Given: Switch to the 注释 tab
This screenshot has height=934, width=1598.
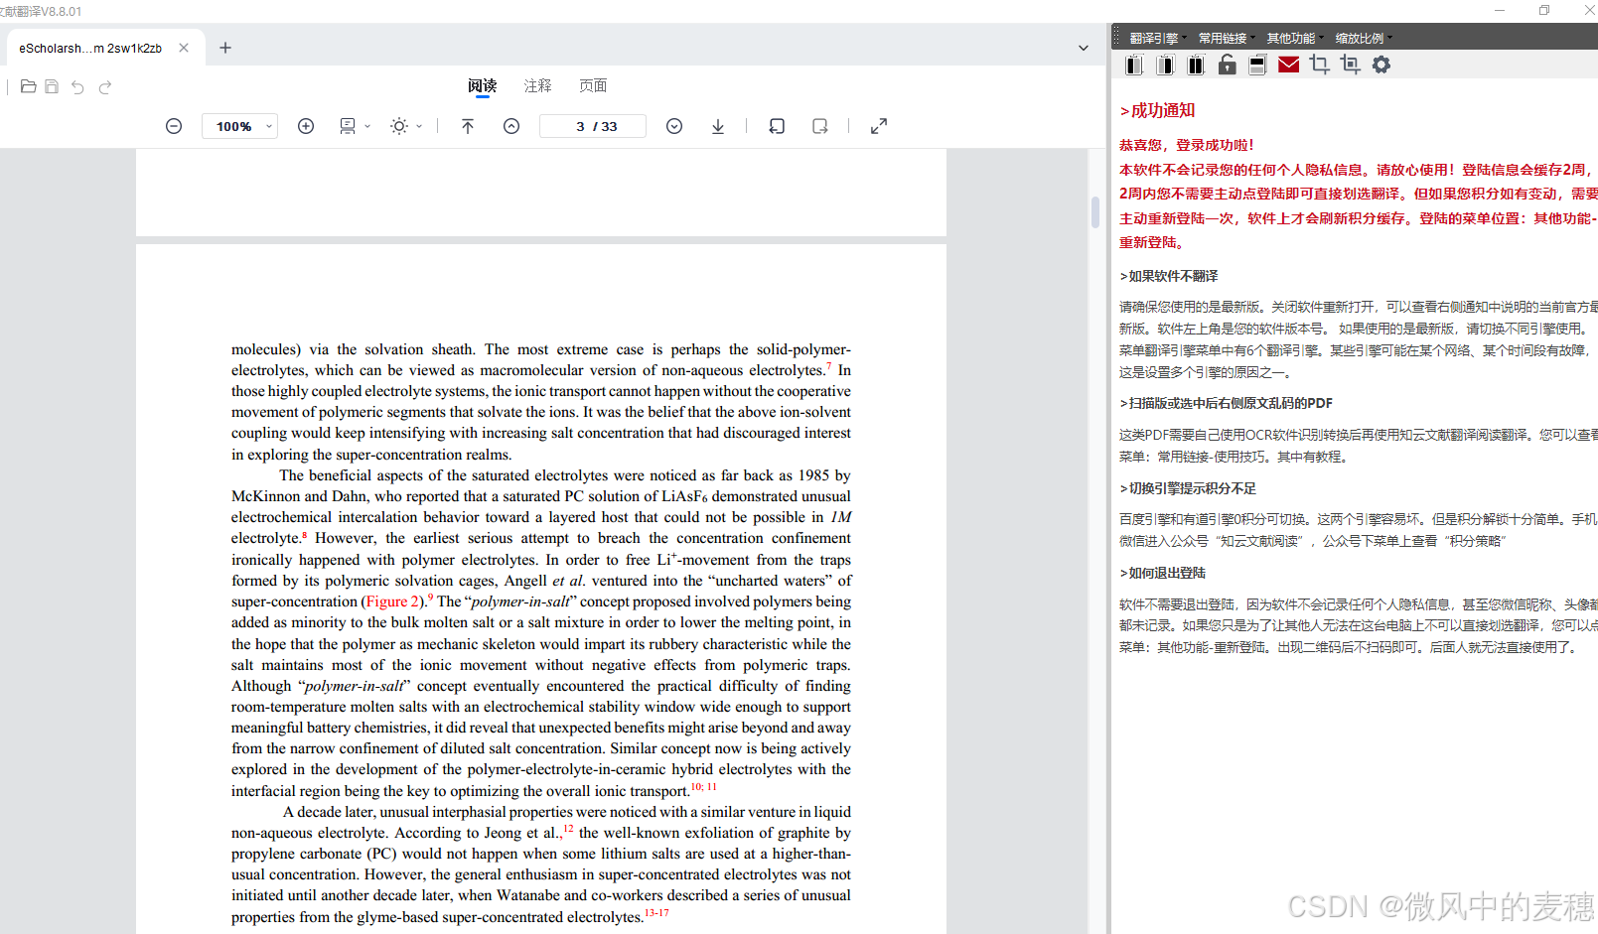Looking at the screenshot, I should pyautogui.click(x=537, y=86).
